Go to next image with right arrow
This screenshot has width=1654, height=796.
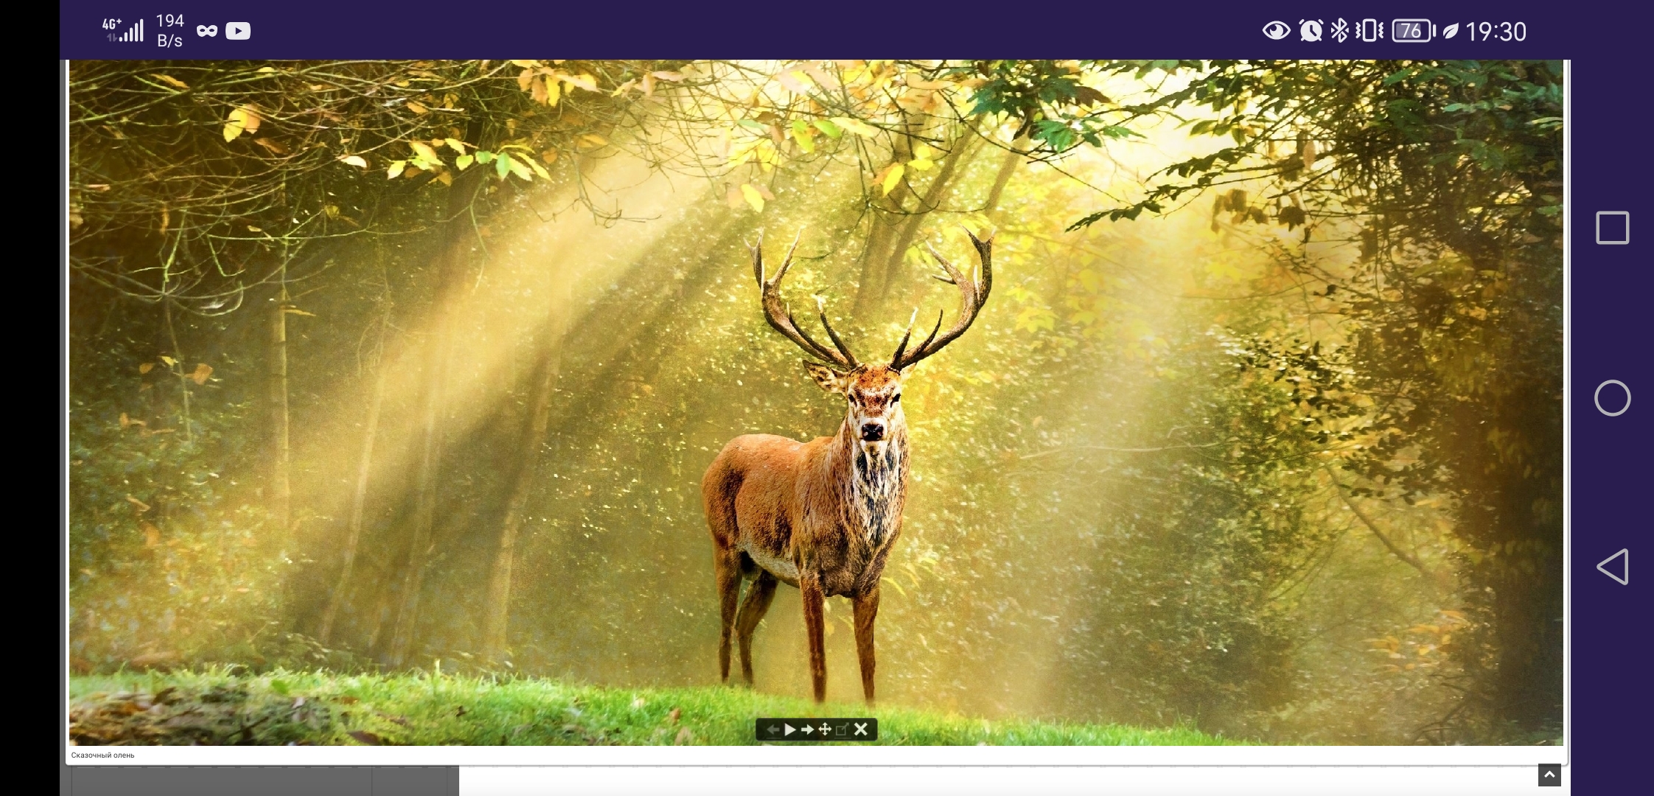pyautogui.click(x=808, y=730)
